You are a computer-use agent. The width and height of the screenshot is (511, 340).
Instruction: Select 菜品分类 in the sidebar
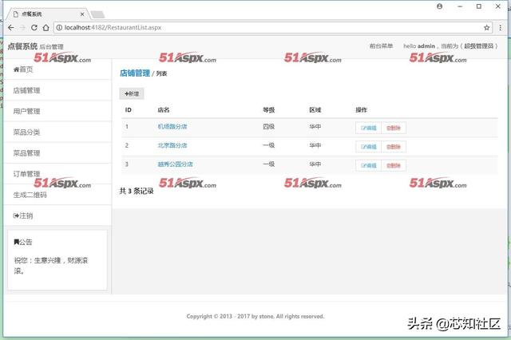pos(26,132)
